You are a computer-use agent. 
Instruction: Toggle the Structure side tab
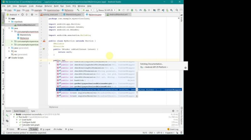[3, 84]
